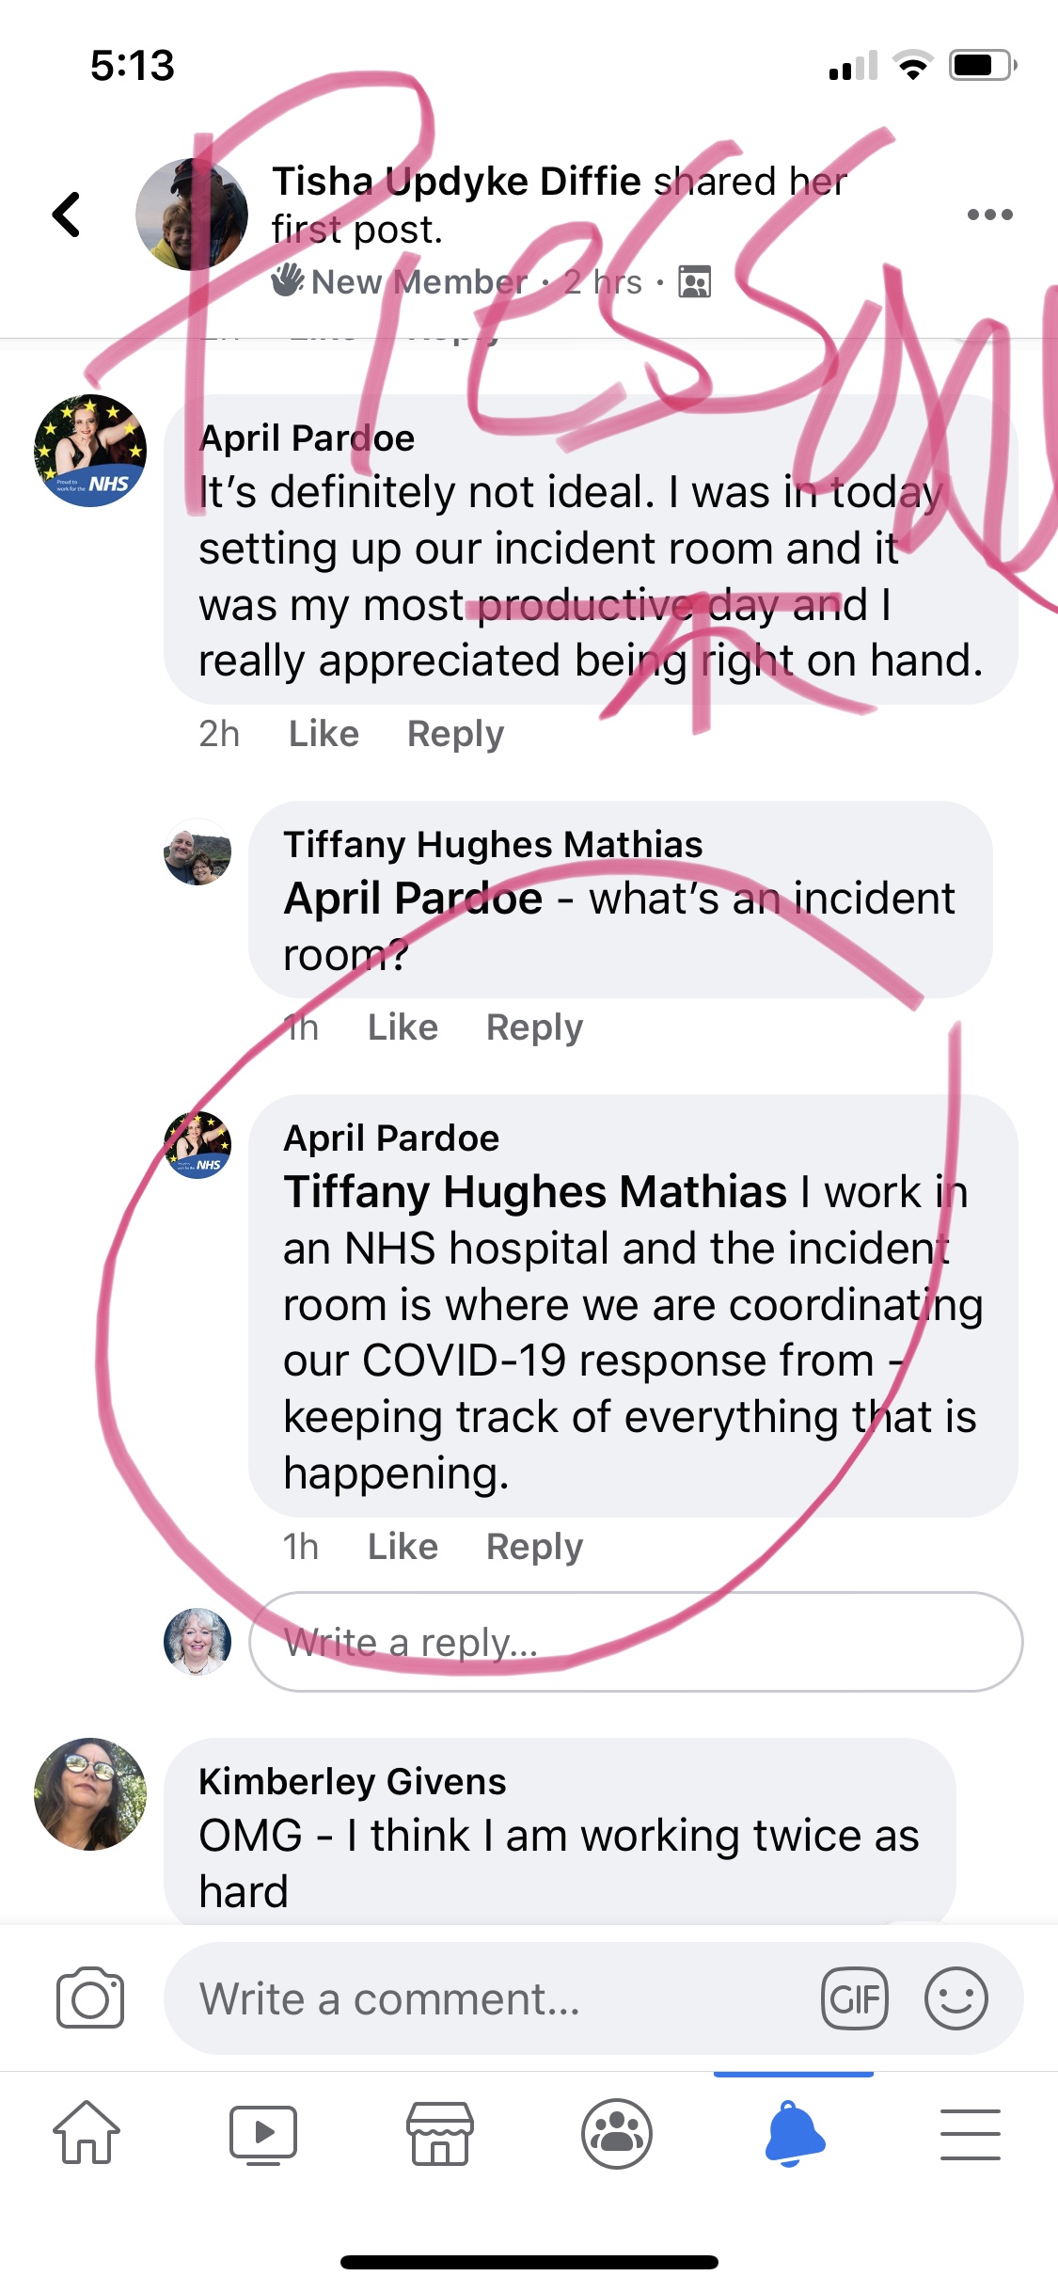Open Tisha Updyke Diffie's profile link

456,182
